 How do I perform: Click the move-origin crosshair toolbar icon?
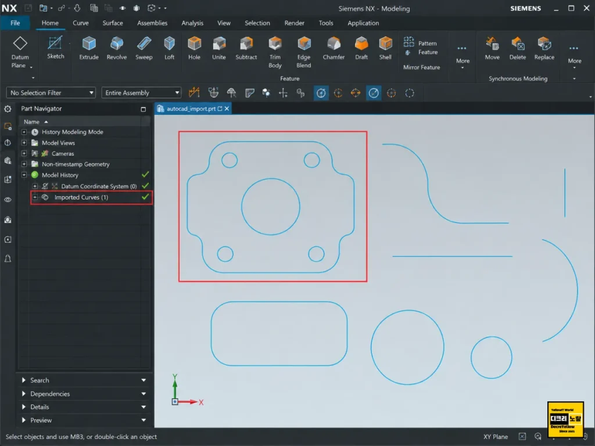coord(283,93)
